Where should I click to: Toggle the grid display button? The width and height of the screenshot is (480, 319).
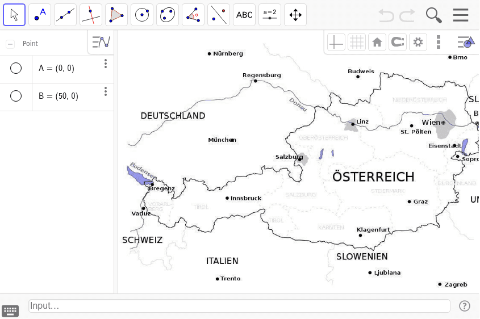click(x=357, y=42)
